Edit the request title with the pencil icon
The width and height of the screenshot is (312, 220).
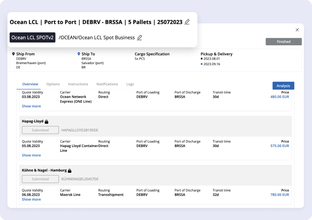[187, 22]
